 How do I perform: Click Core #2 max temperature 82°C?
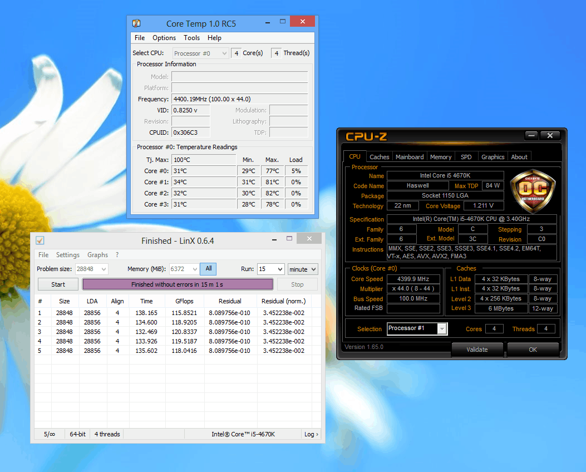point(273,193)
